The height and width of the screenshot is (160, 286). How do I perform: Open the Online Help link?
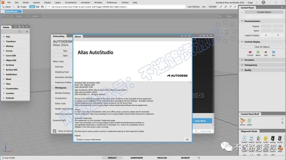click(x=206, y=131)
